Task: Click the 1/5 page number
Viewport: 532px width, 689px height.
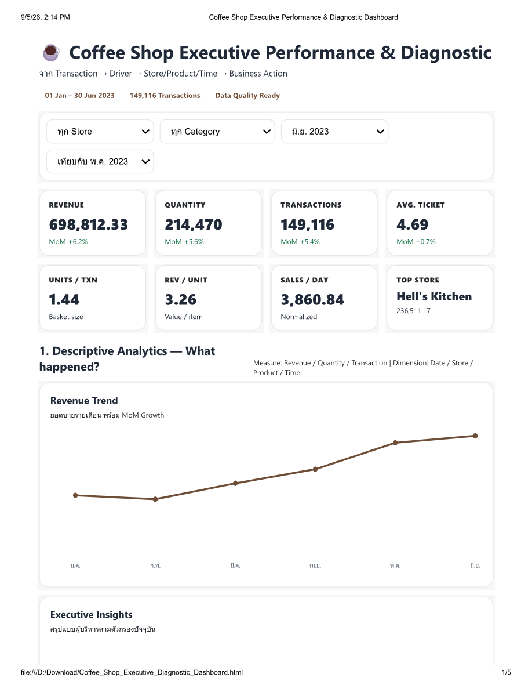Action: click(x=507, y=672)
